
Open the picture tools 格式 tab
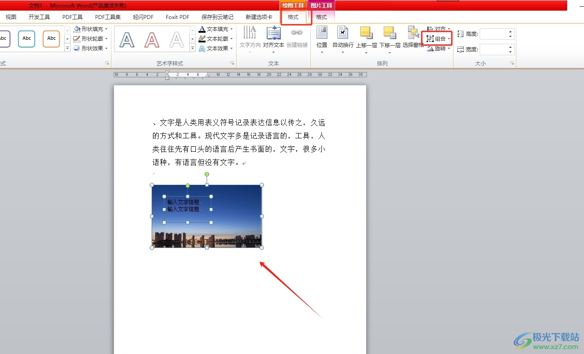(x=321, y=17)
